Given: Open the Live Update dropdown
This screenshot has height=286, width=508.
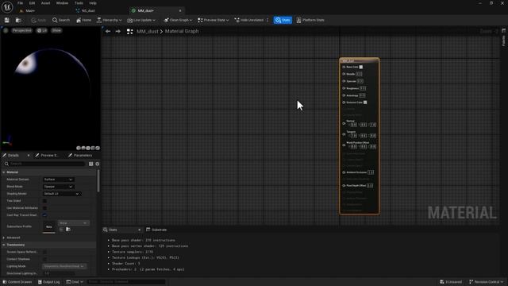Looking at the screenshot, I should [x=141, y=20].
